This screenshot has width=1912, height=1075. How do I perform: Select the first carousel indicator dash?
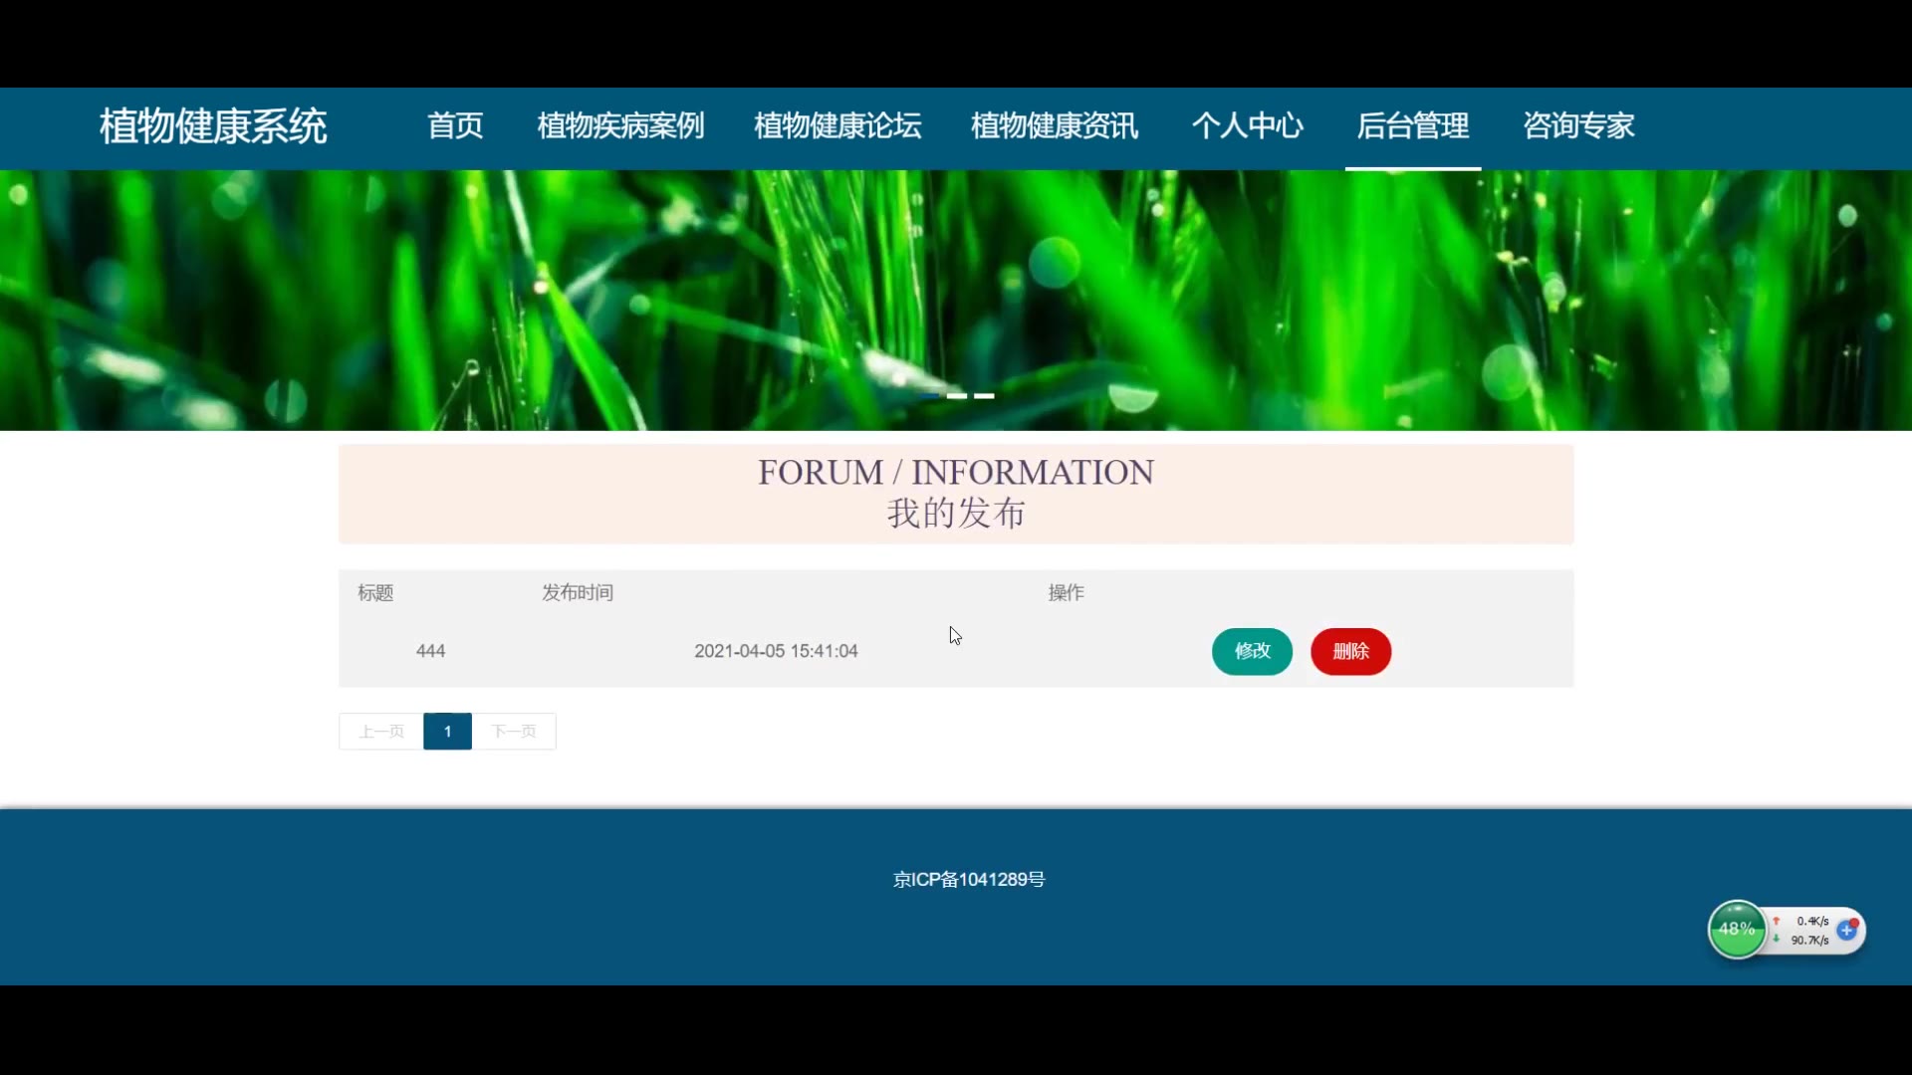pyautogui.click(x=929, y=396)
